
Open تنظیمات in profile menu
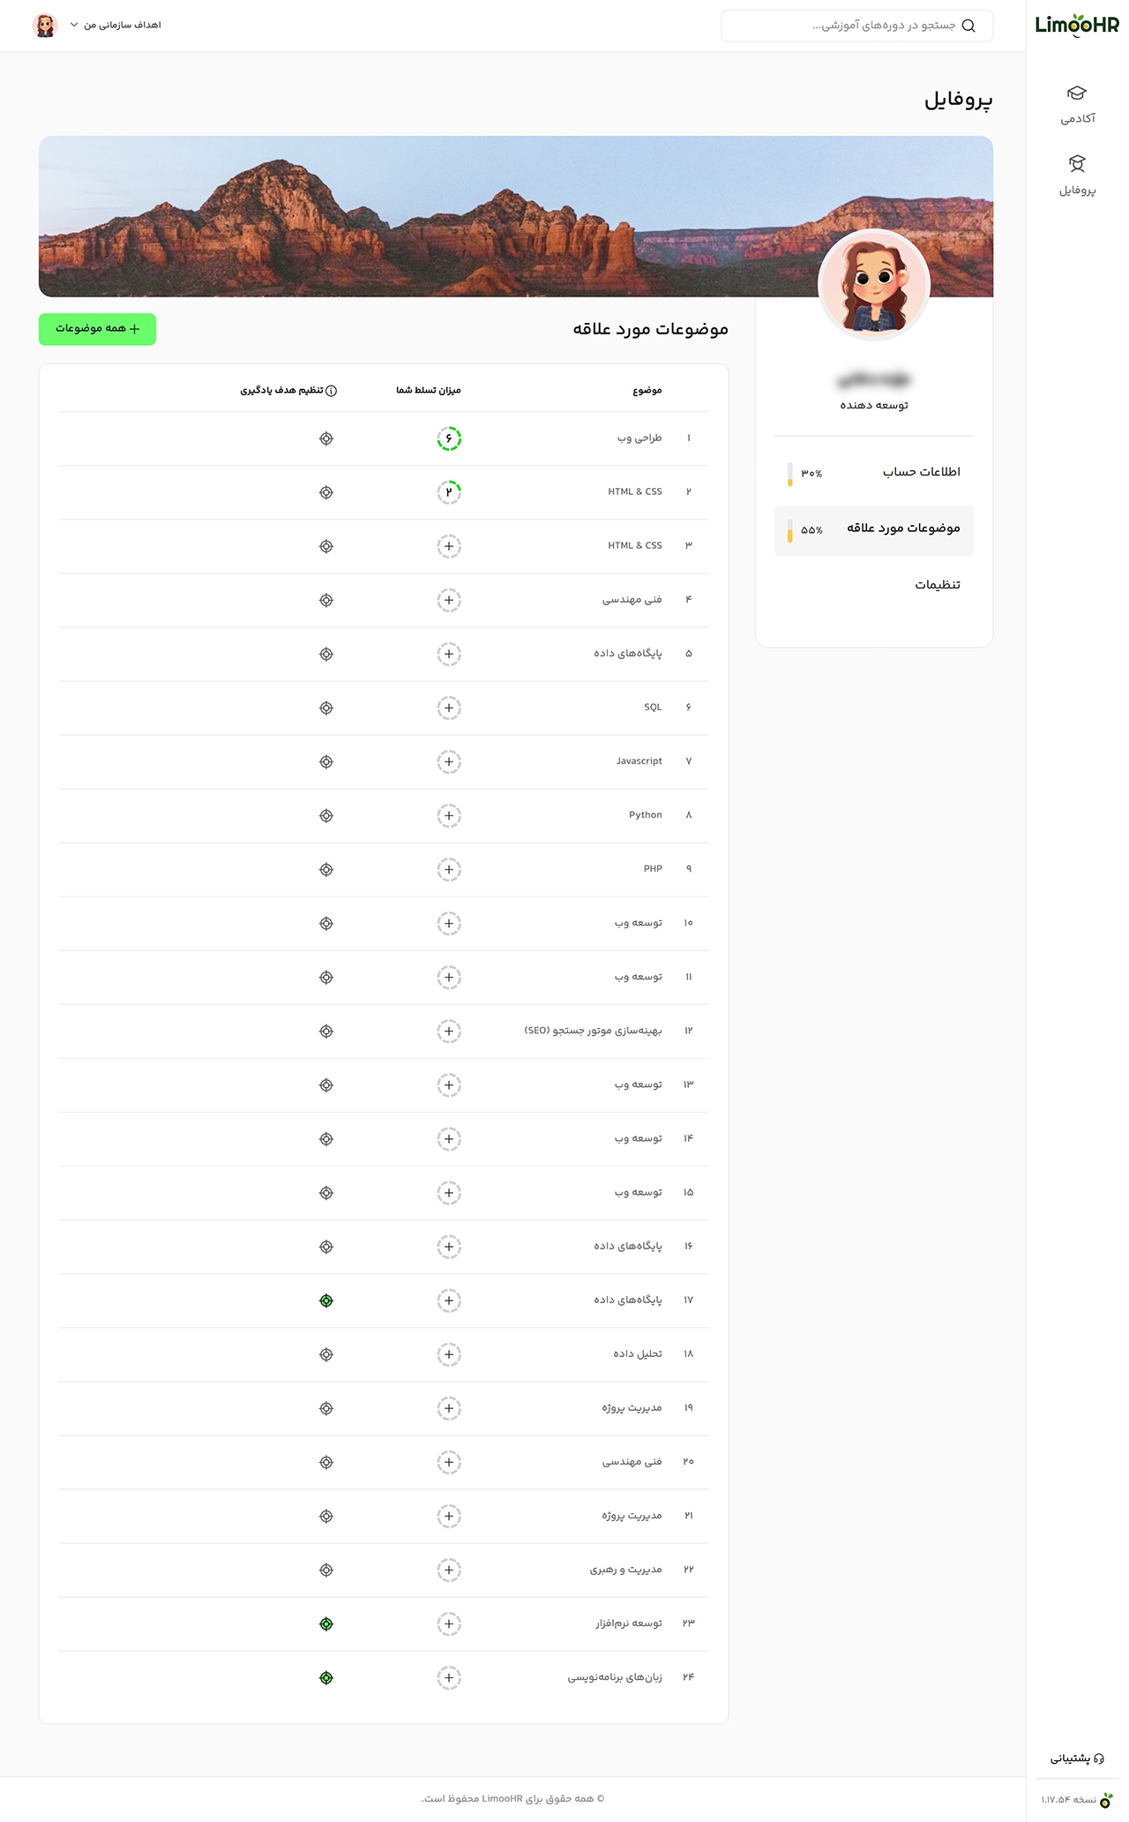coord(937,585)
